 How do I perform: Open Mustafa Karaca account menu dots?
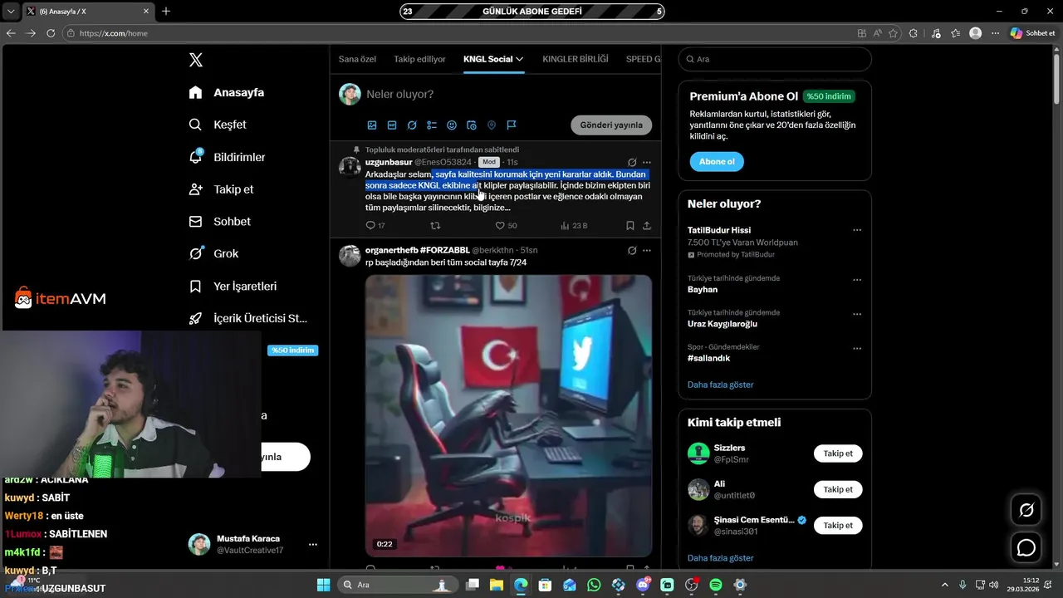313,545
